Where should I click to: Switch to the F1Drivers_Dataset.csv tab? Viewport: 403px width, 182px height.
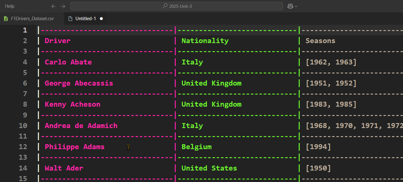pyautogui.click(x=31, y=19)
